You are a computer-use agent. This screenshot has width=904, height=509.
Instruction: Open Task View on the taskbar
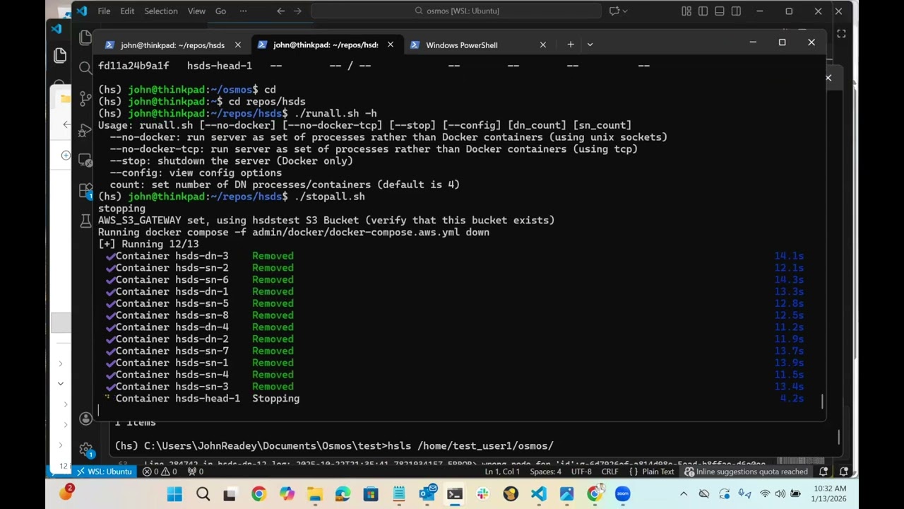tap(230, 494)
